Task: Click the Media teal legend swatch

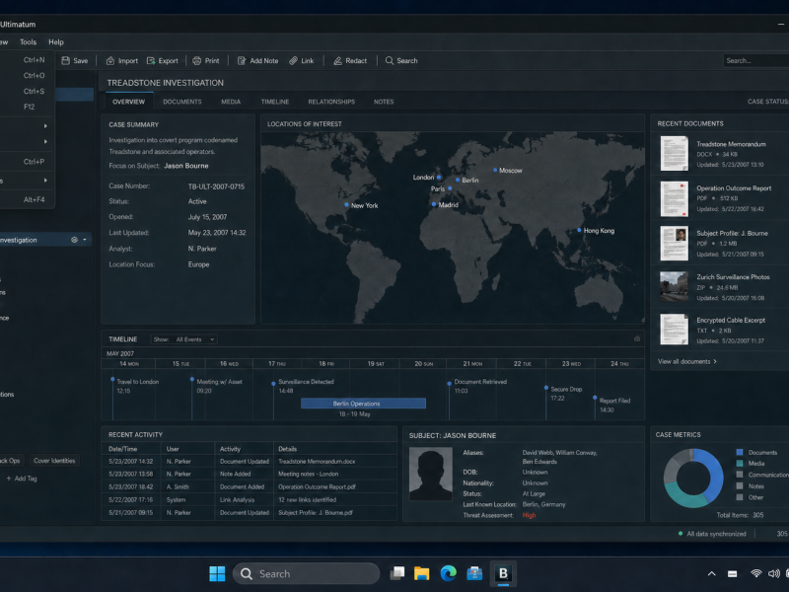Action: coord(740,463)
